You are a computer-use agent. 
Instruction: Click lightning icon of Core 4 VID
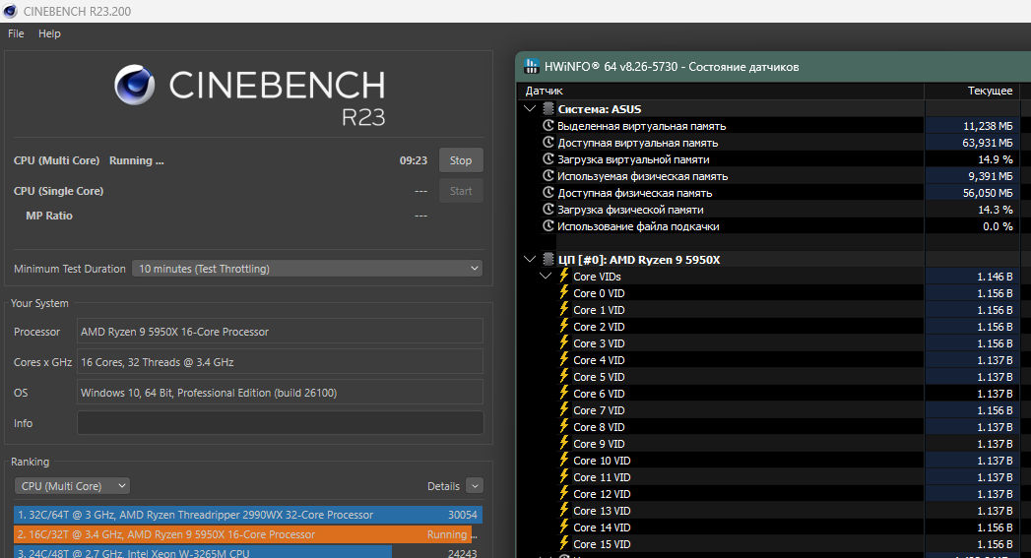point(564,360)
